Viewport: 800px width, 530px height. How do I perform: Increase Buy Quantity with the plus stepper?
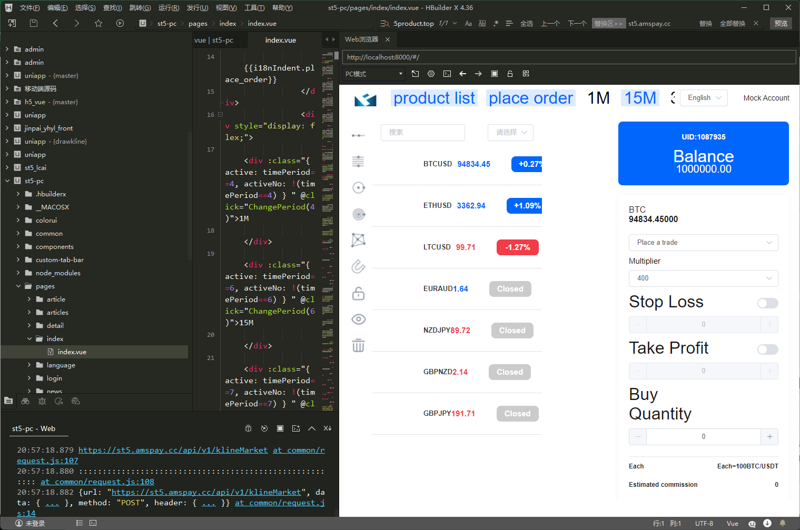pyautogui.click(x=769, y=437)
